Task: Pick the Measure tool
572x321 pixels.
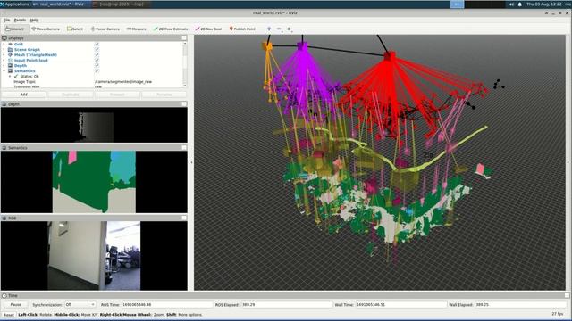Action: point(136,29)
